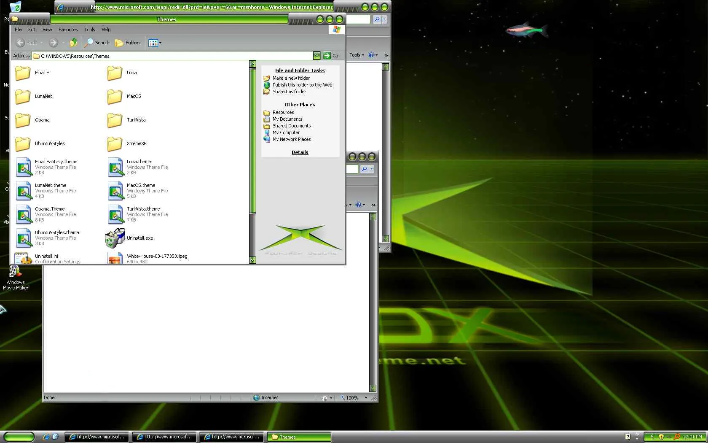The width and height of the screenshot is (708, 443).
Task: Select the Obama.Theme file icon
Action: [x=24, y=214]
